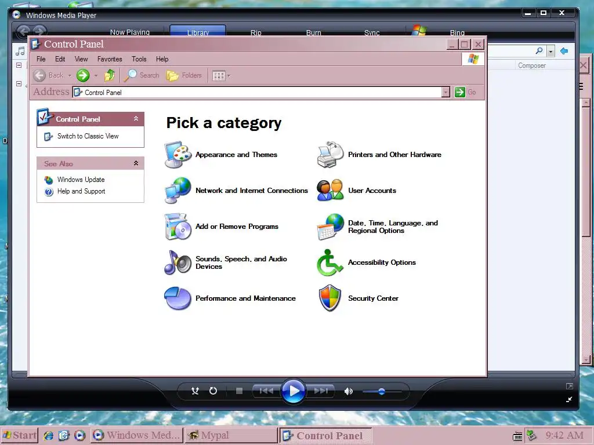Open the Edit menu

[x=60, y=59]
